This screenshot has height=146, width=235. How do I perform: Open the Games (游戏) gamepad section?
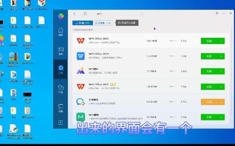point(61,51)
